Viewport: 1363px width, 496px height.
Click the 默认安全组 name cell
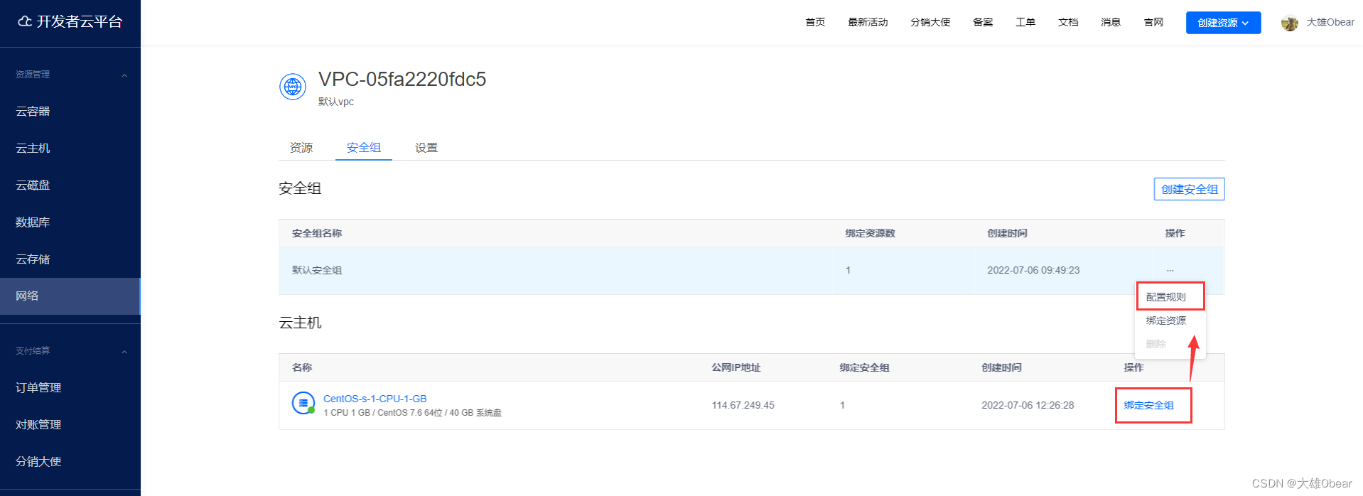tap(317, 270)
